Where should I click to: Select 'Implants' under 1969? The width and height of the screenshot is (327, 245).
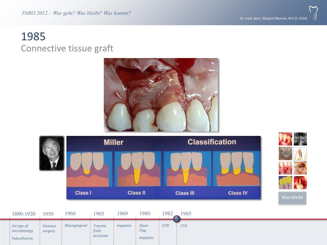point(124,226)
